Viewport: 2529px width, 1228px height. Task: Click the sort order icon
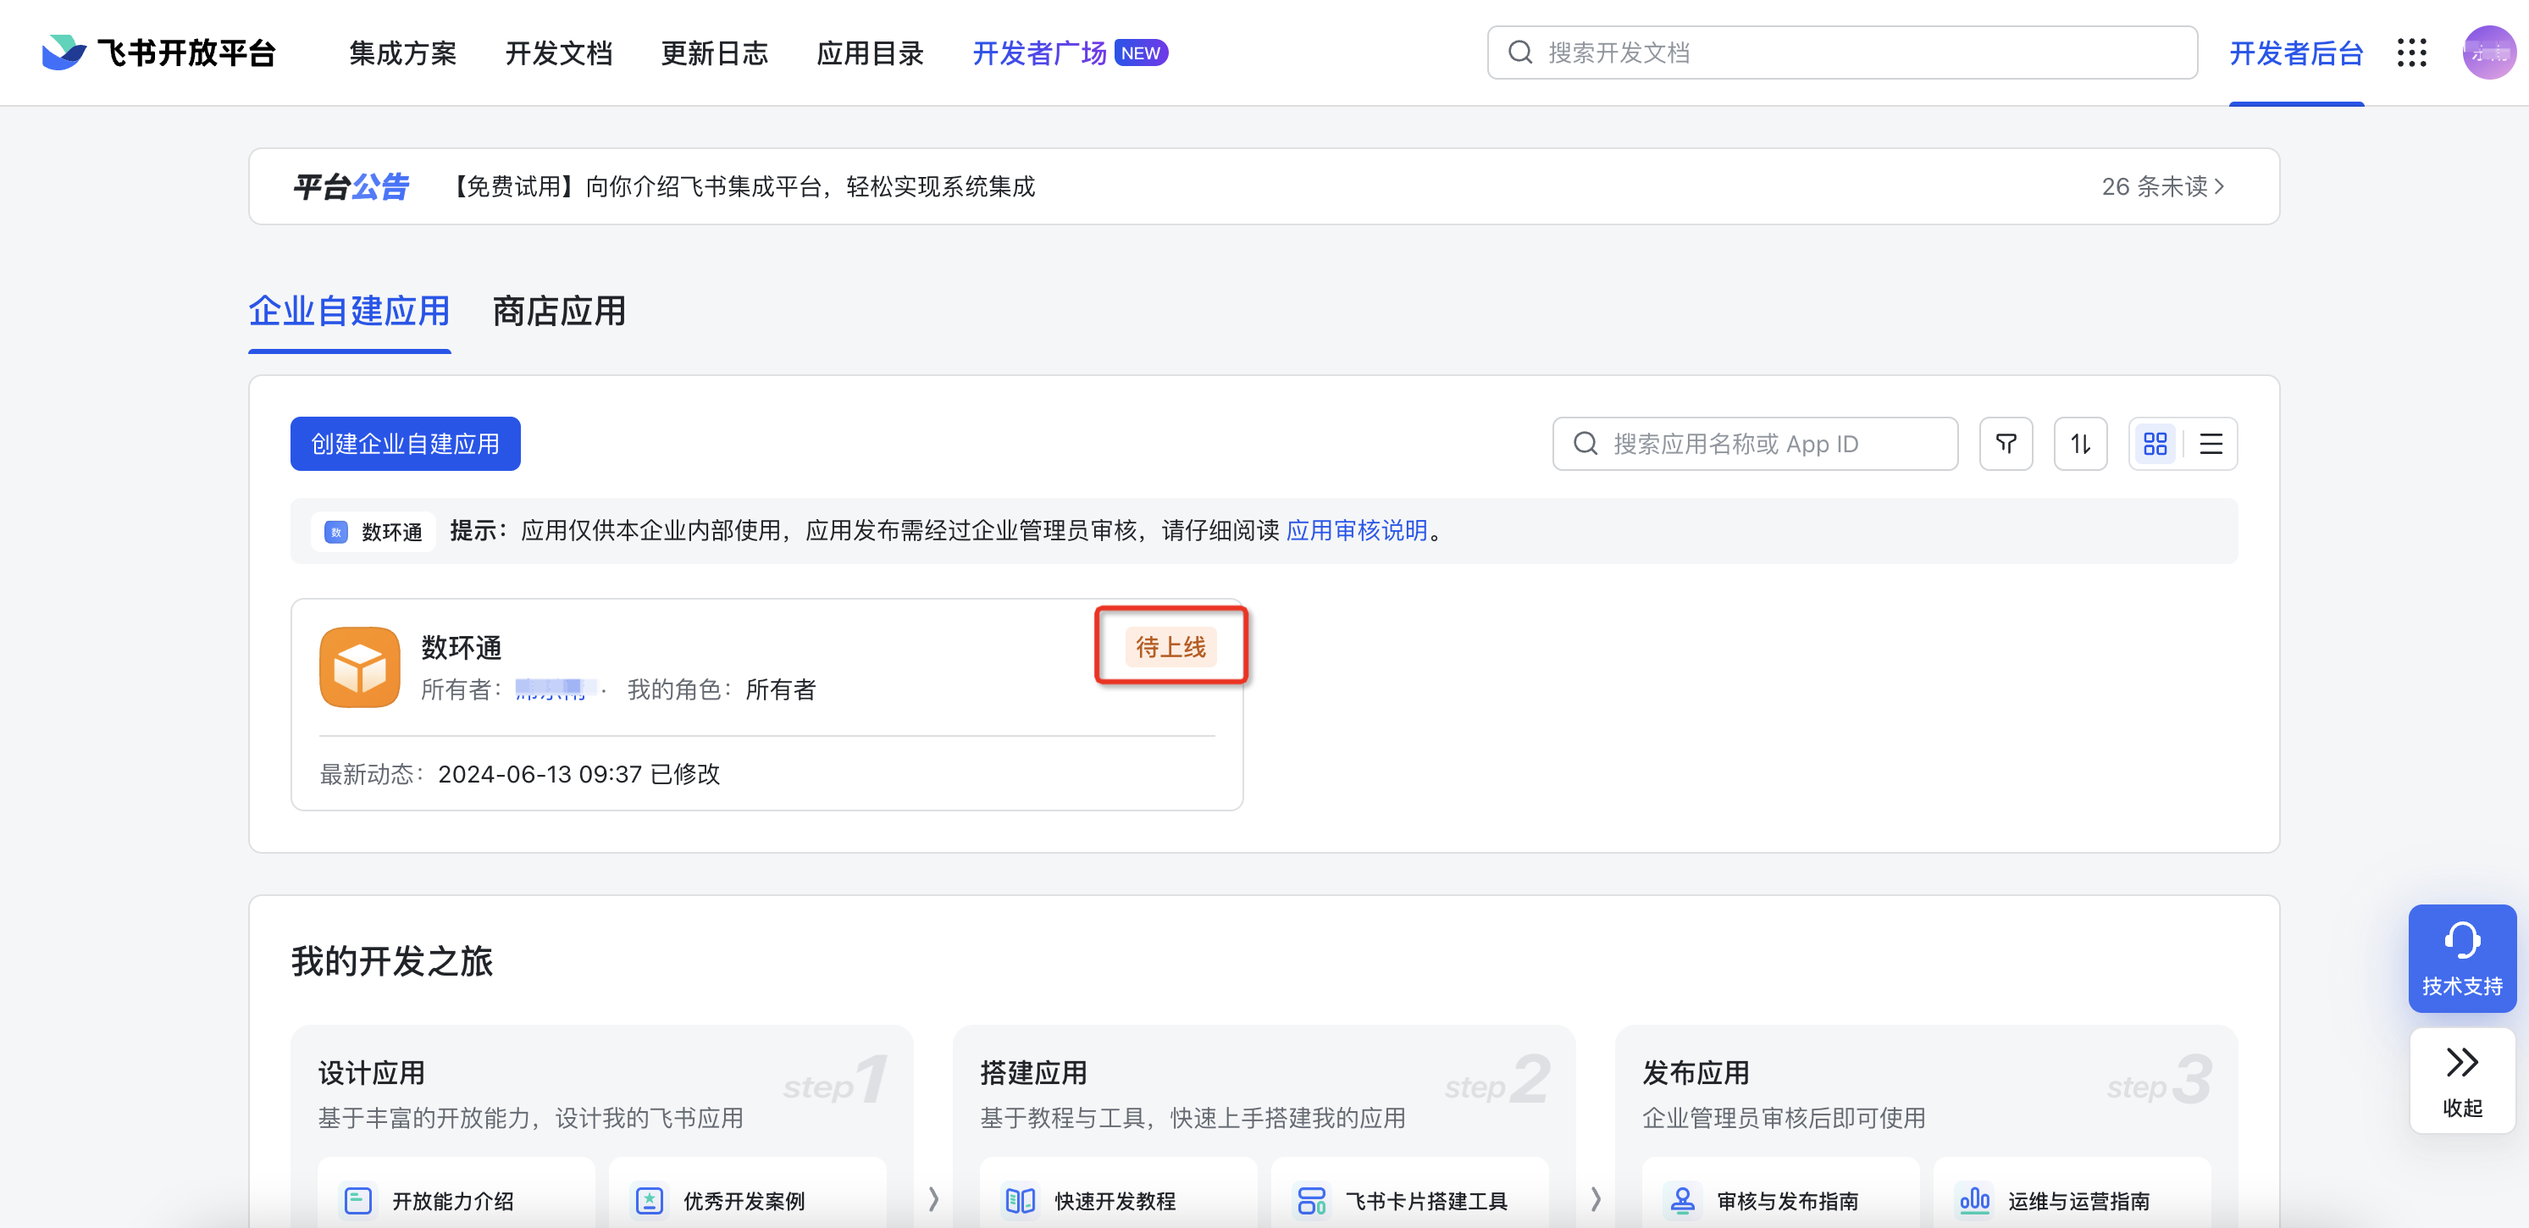[x=2080, y=444]
